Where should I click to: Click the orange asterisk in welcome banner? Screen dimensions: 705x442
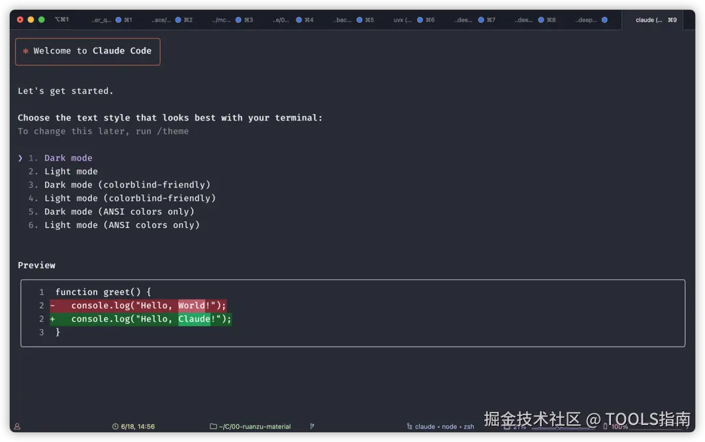click(x=25, y=52)
